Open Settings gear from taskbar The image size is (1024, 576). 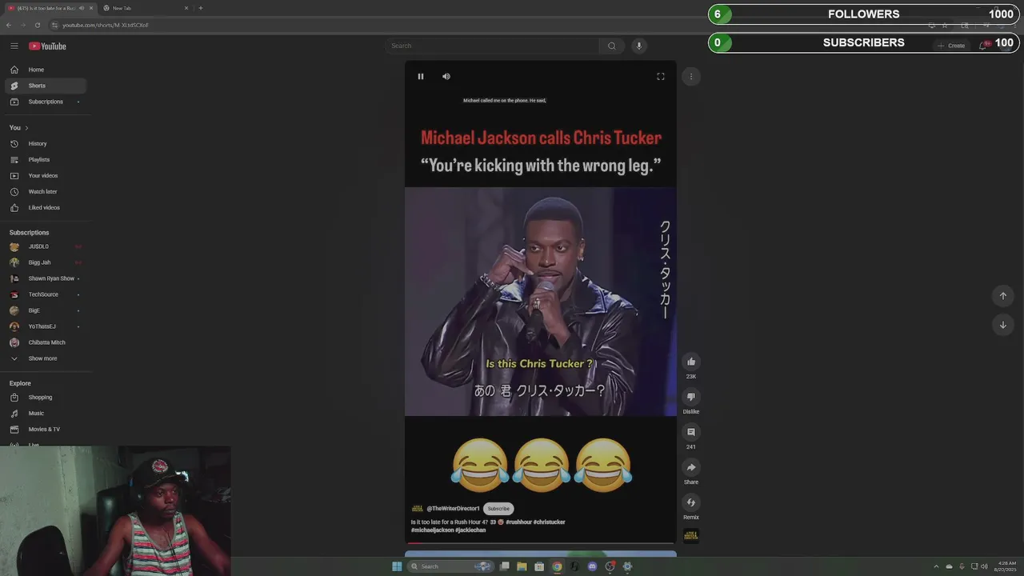(627, 566)
